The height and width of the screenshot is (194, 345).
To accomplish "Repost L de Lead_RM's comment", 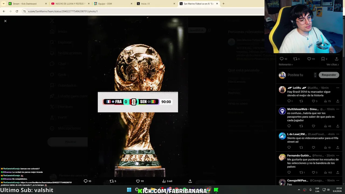I will [x=301, y=147].
